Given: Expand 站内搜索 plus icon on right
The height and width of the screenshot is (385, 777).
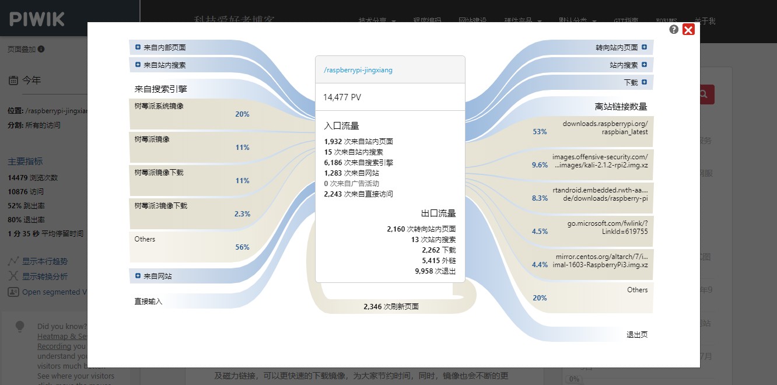Looking at the screenshot, I should 644,65.
